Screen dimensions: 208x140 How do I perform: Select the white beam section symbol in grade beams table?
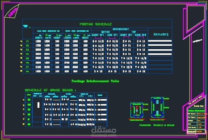pyautogui.click(x=39, y=105)
